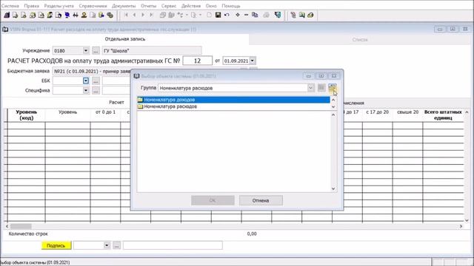Click the blank new document toolbar icon
The height and width of the screenshot is (266, 474).
click(209, 15)
